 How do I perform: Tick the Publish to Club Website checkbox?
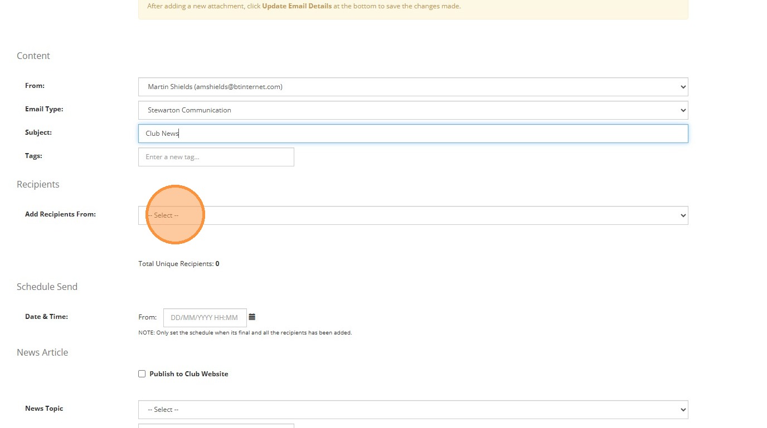pyautogui.click(x=142, y=374)
